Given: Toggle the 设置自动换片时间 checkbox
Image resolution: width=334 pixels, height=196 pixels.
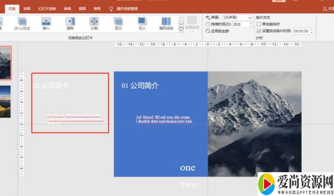Looking at the screenshot, I should coord(259,31).
